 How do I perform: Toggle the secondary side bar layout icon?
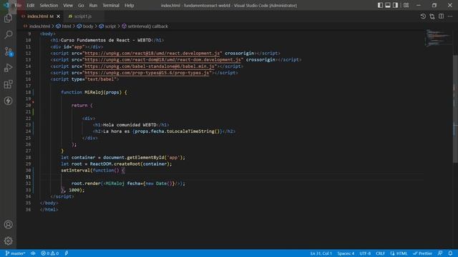tap(395, 5)
